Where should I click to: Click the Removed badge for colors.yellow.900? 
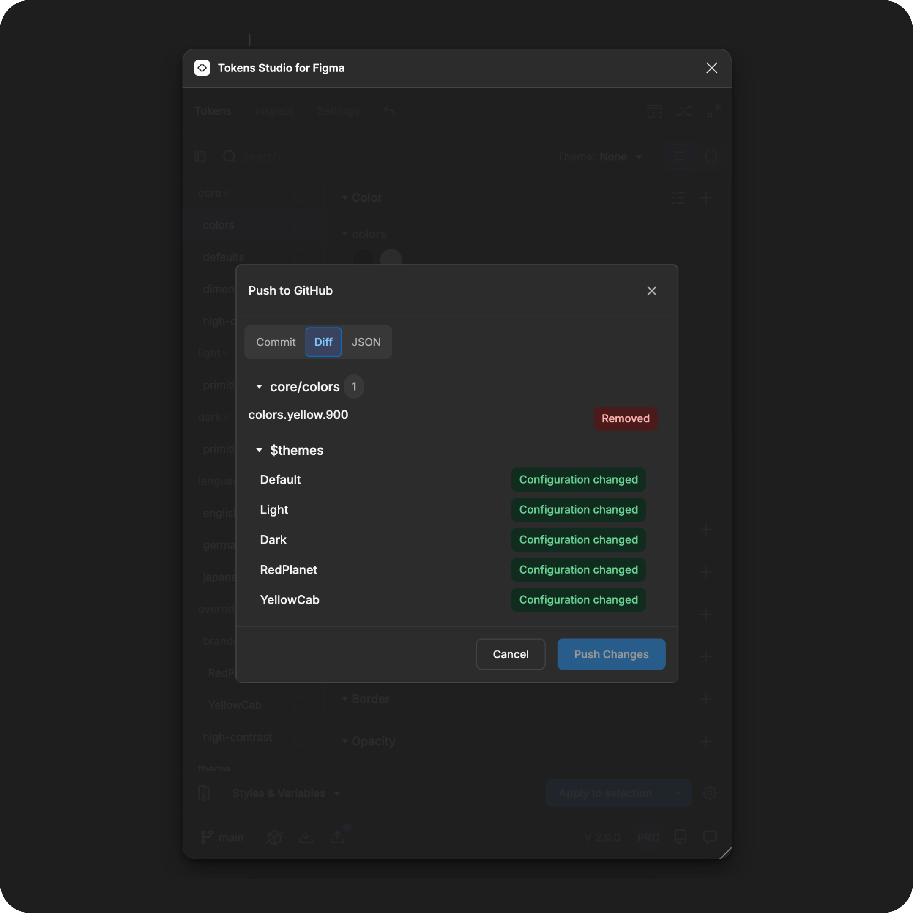[x=625, y=418]
